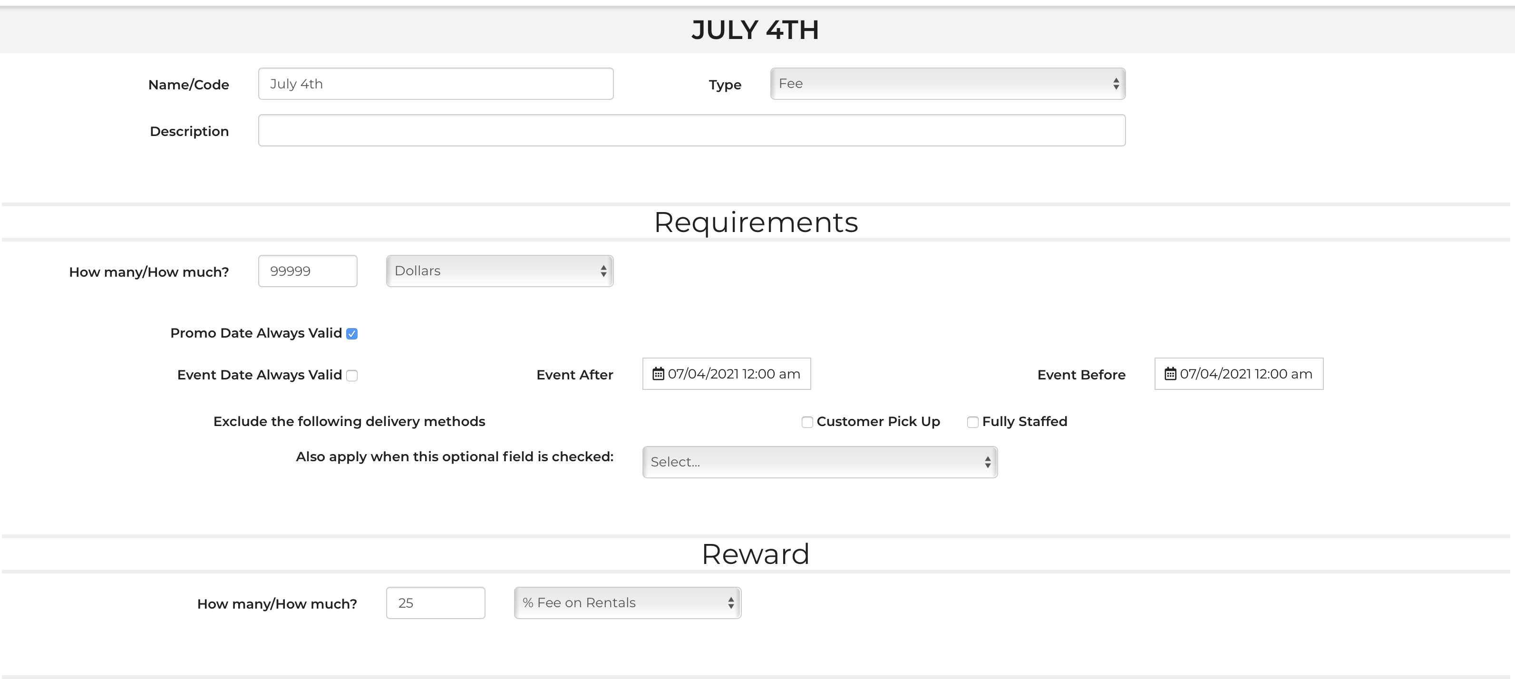Click the Event After label

[574, 375]
